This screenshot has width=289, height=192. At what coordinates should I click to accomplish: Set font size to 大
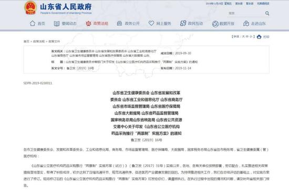point(243,36)
